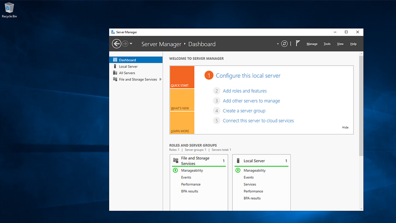The width and height of the screenshot is (396, 223).
Task: Click Add other servers to manage
Action: pos(251,101)
